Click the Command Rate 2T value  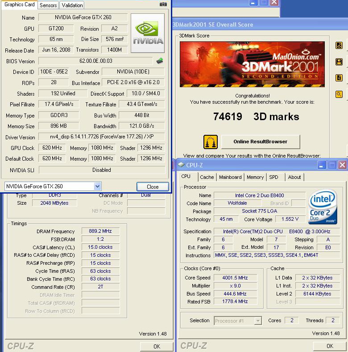pos(100,287)
